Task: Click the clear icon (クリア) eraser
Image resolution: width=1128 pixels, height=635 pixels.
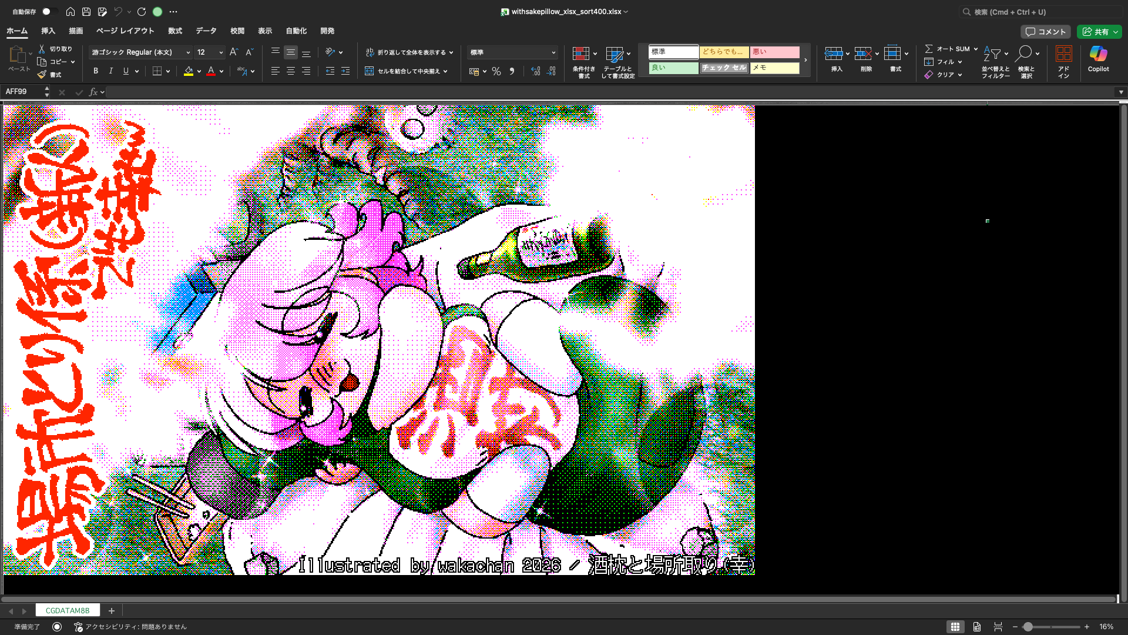Action: click(929, 75)
